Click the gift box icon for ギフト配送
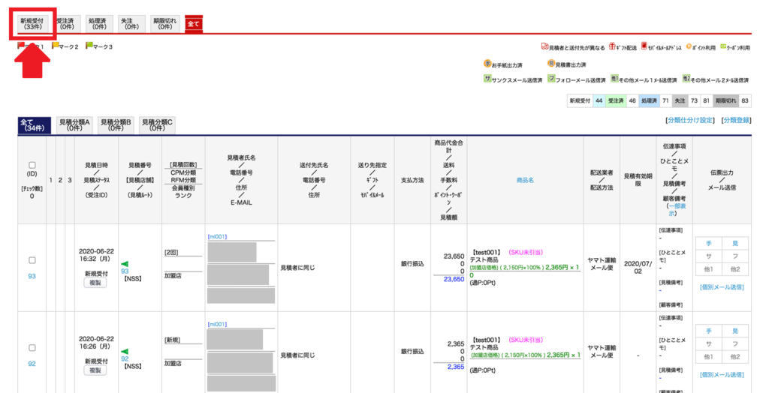The height and width of the screenshot is (393, 769). 611,46
